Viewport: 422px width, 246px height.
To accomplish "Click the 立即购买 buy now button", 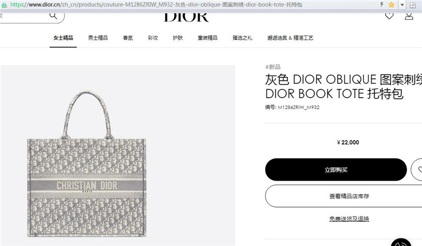I will (336, 169).
